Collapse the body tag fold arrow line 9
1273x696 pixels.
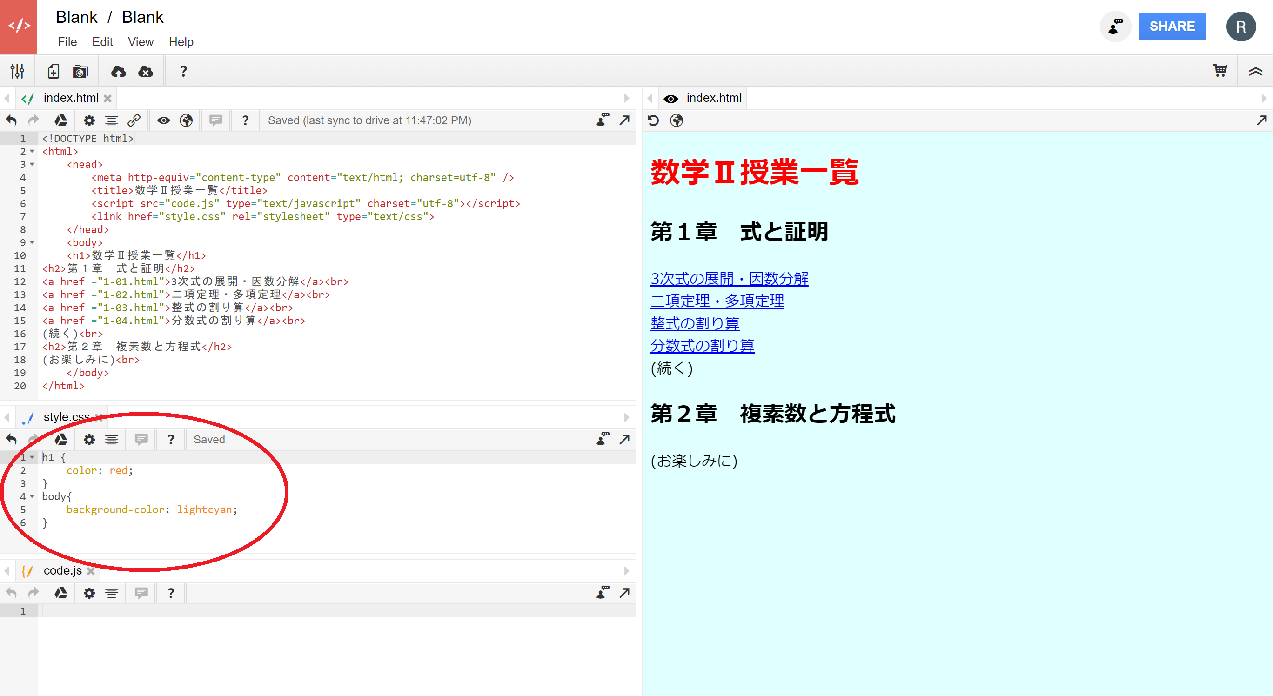pyautogui.click(x=32, y=242)
